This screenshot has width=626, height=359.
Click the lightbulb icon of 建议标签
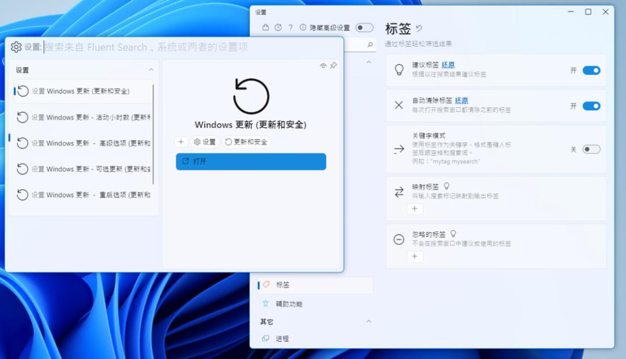(x=399, y=69)
